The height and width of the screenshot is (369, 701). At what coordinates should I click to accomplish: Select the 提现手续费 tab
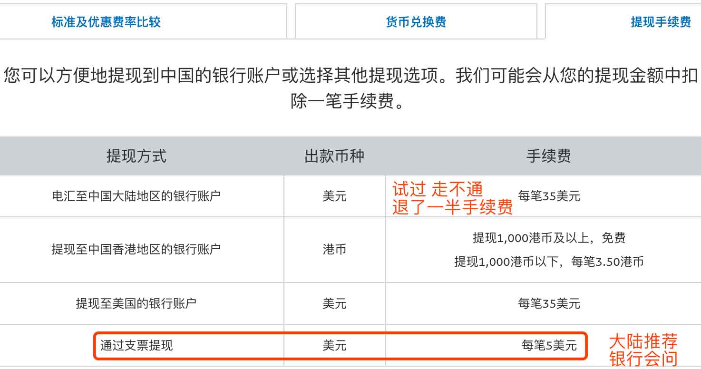pos(661,22)
